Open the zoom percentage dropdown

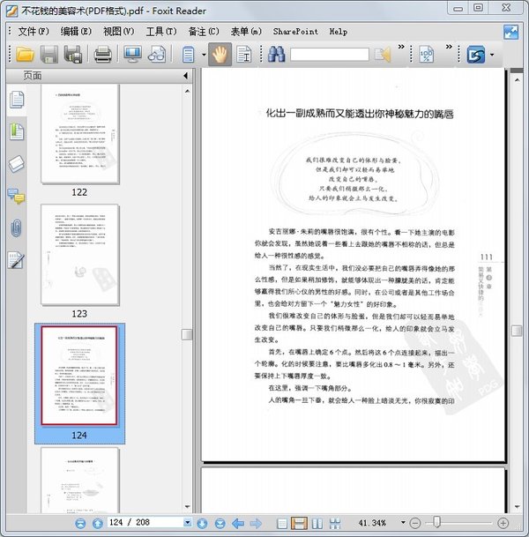(403, 523)
